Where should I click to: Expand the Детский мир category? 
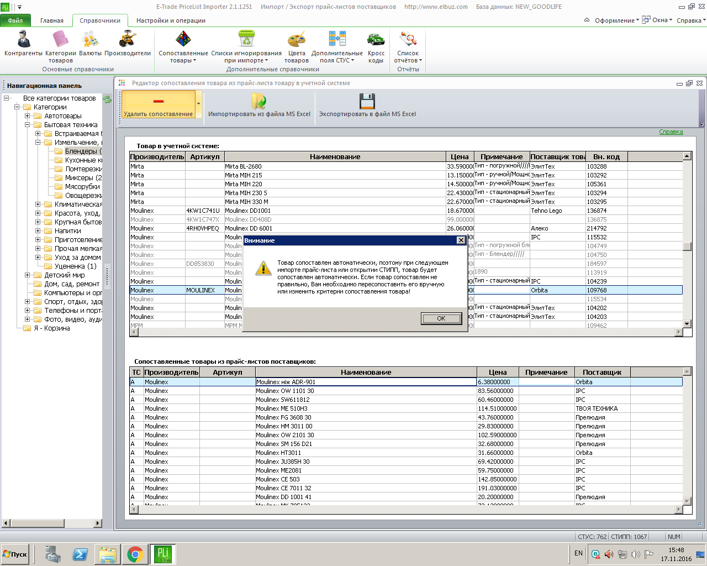point(28,275)
